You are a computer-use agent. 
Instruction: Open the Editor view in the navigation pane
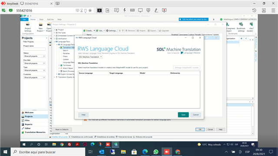coord(34,128)
